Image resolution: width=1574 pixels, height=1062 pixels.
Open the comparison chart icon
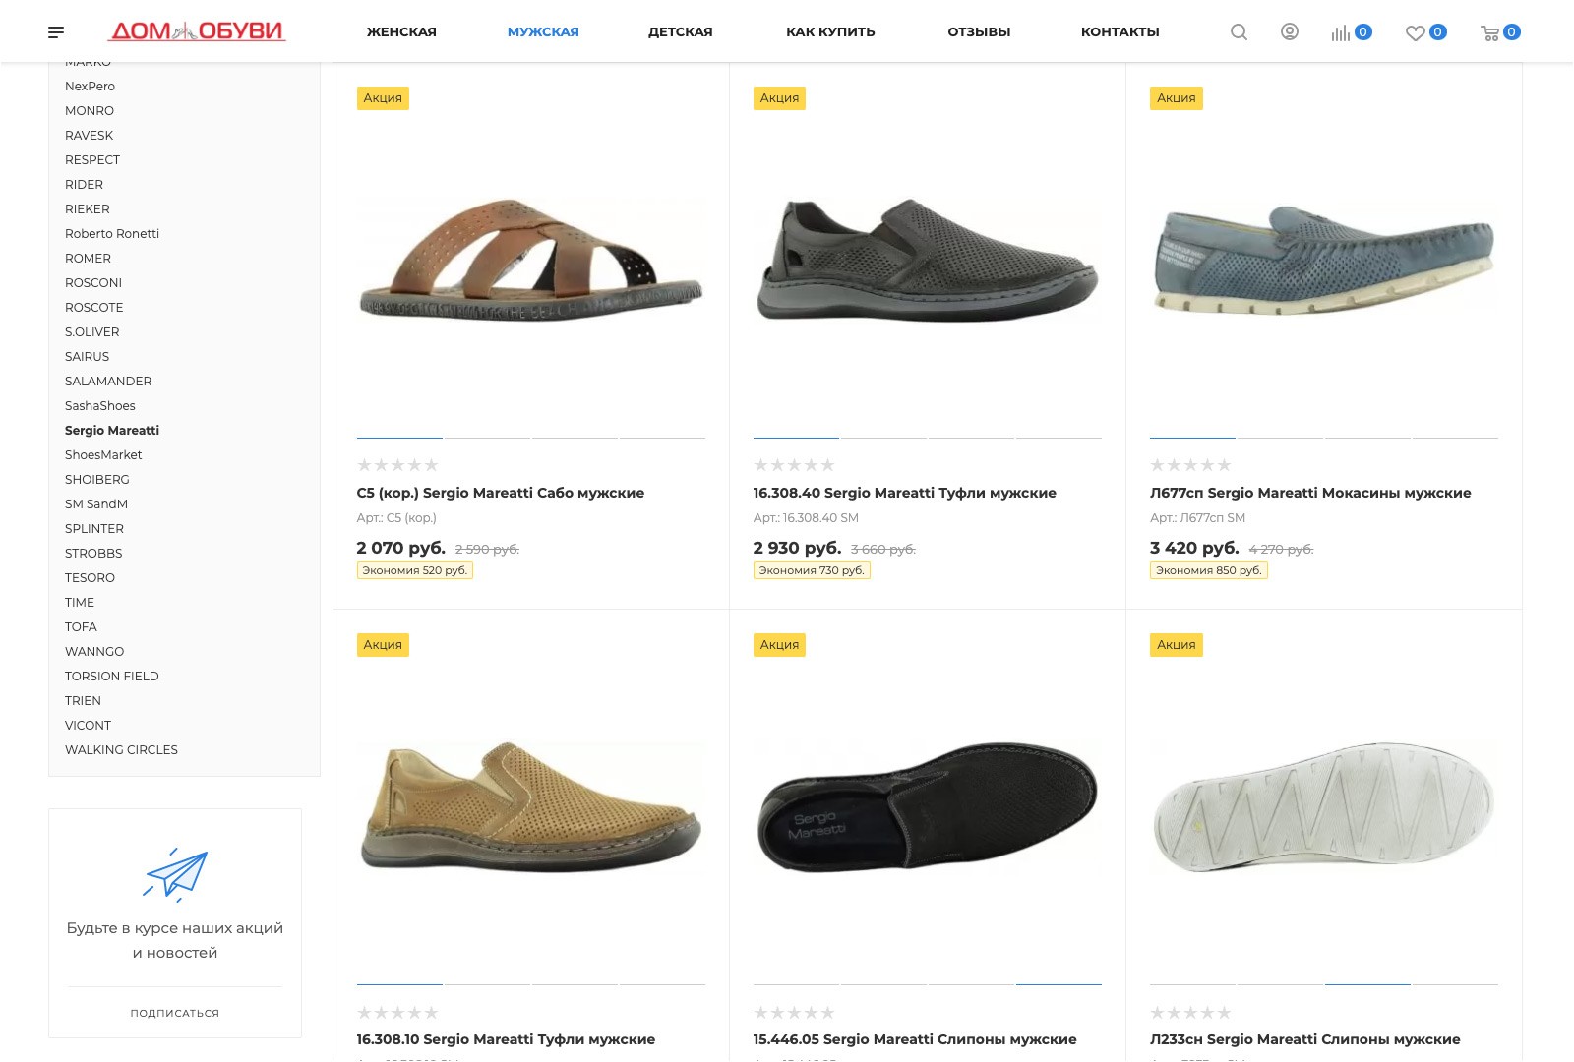click(1341, 33)
